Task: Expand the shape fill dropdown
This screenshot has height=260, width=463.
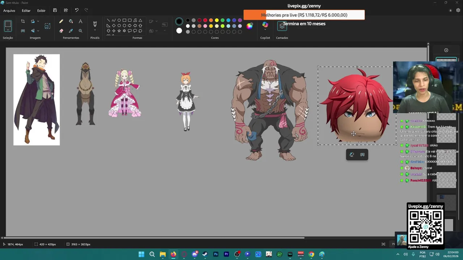Action: [x=157, y=31]
